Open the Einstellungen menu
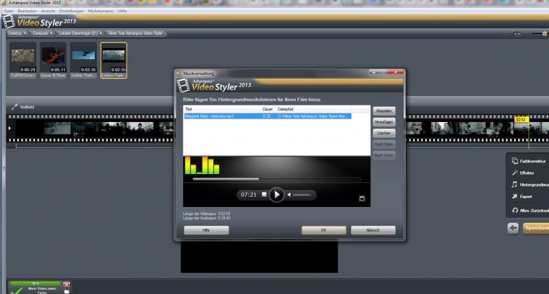 click(x=71, y=11)
